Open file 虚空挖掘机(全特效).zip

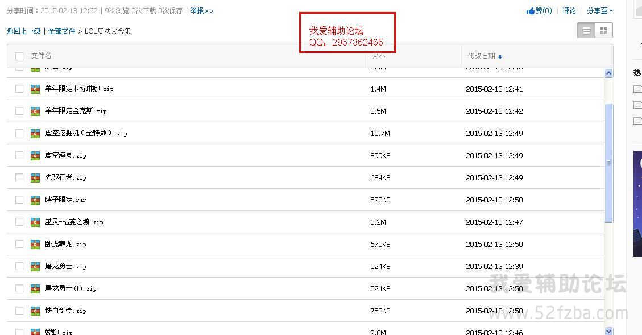(x=86, y=133)
